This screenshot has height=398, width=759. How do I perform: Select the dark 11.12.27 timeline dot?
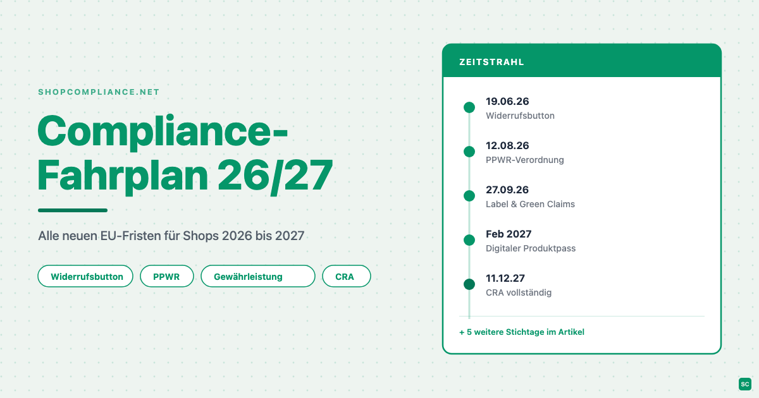(x=469, y=284)
